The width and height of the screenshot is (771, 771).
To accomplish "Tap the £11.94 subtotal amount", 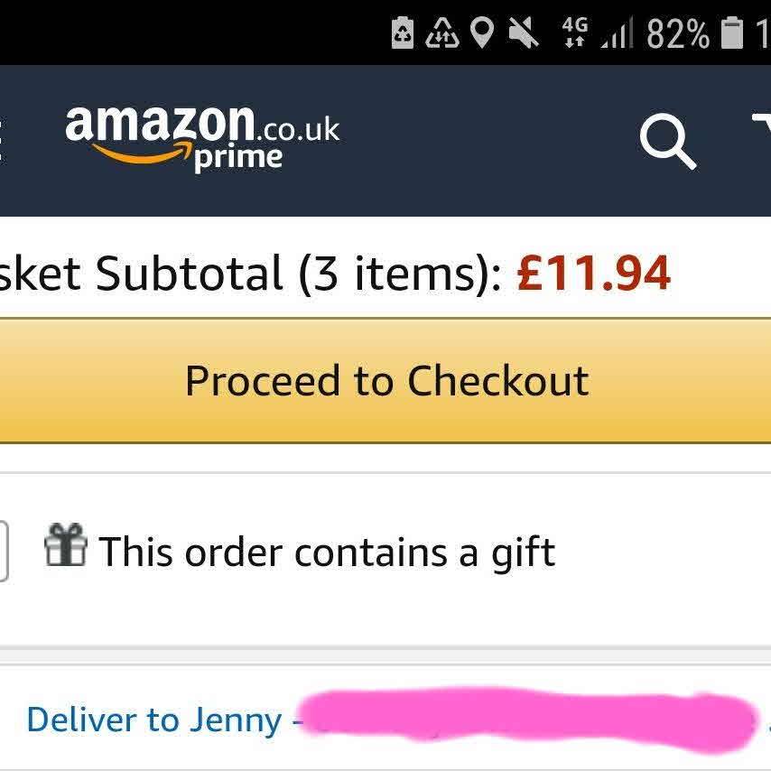I will click(x=593, y=273).
